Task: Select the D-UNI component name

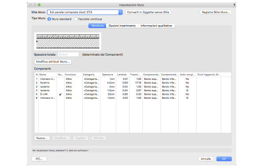Action: [44, 94]
